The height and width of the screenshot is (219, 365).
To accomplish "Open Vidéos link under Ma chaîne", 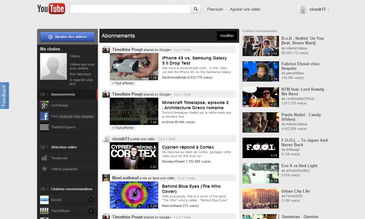I will (75, 56).
